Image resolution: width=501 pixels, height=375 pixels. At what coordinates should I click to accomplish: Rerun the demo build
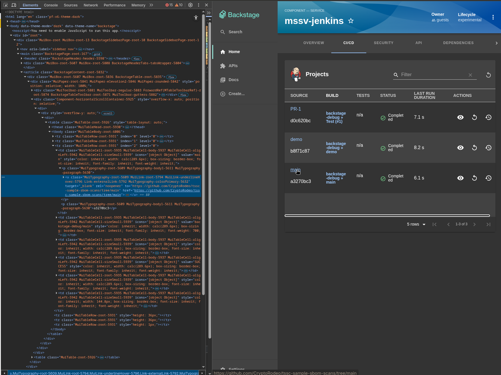coord(474,148)
